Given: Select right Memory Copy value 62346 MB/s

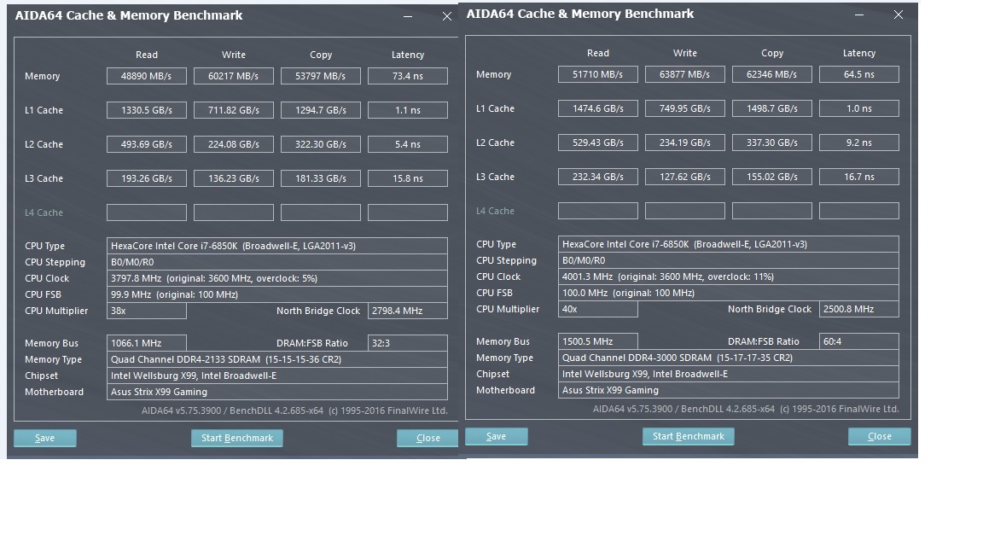Looking at the screenshot, I should point(772,74).
